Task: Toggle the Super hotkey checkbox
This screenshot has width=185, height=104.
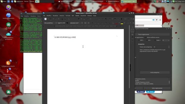Action: tap(155, 40)
